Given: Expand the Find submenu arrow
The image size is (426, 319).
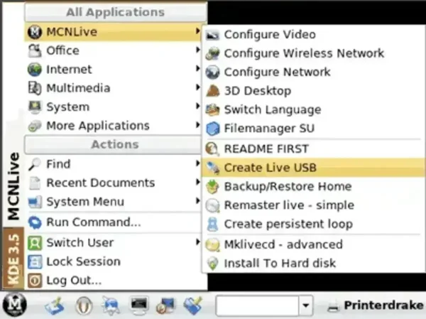Looking at the screenshot, I should click(198, 163).
